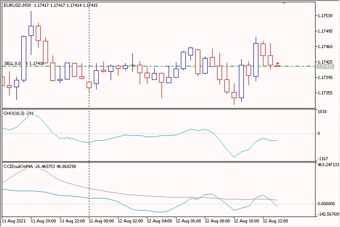Click the red sell arrow marker
The image size is (340, 227).
[x=277, y=64]
